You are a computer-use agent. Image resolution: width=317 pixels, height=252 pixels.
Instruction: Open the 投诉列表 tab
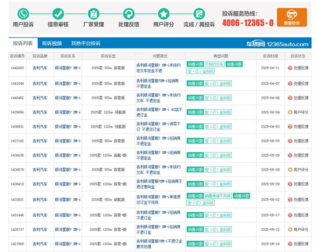[23, 43]
